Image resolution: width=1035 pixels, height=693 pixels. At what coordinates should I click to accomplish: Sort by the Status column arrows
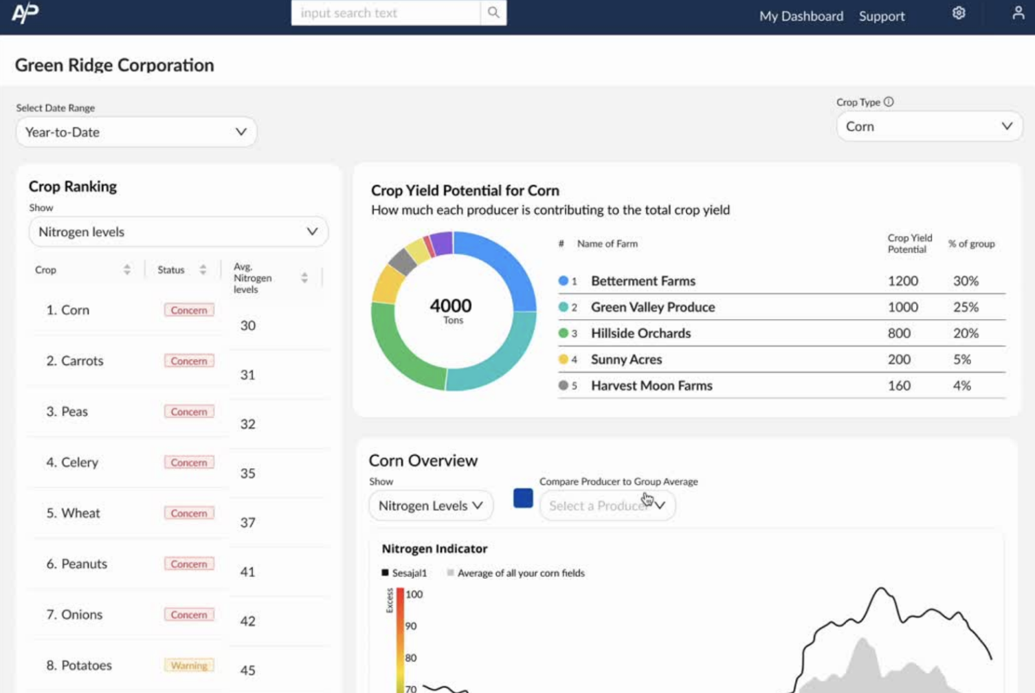(x=203, y=269)
